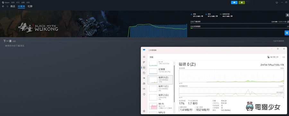Open the 商店 (Store) tab
289x116 pixels.
click(x=13, y=6)
